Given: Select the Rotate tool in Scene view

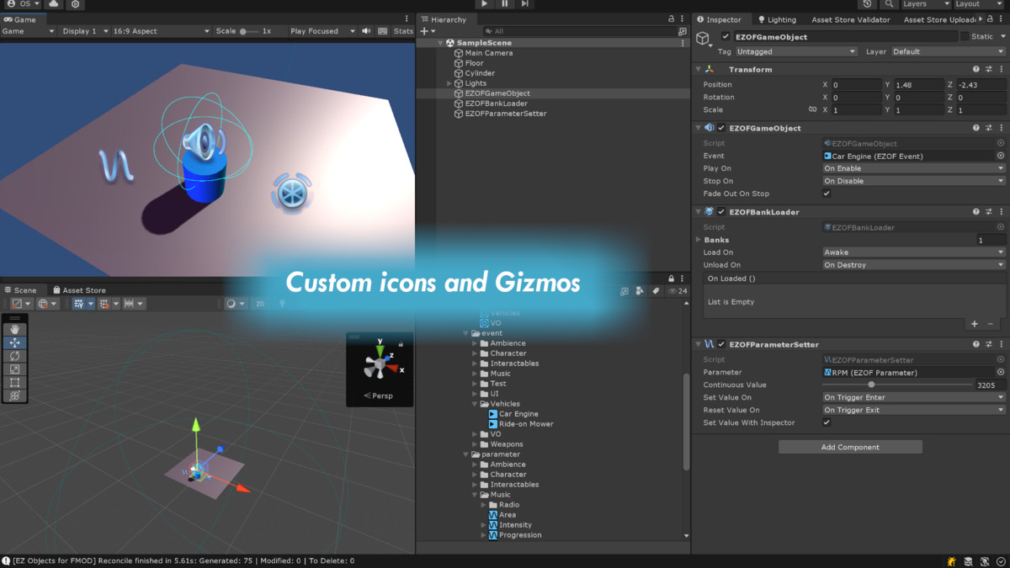Looking at the screenshot, I should [15, 356].
